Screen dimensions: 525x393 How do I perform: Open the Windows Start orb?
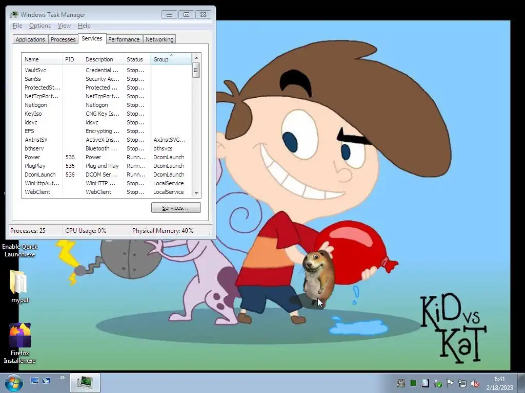(x=14, y=383)
